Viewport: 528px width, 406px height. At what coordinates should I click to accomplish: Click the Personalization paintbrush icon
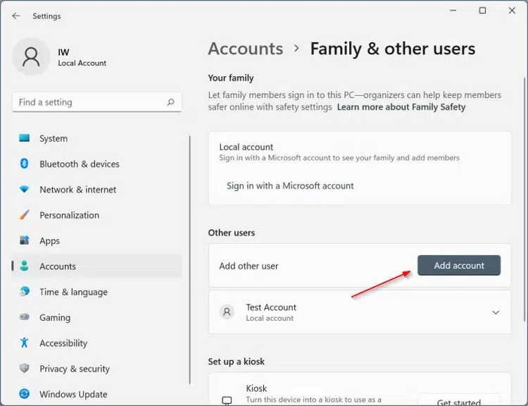(x=25, y=215)
